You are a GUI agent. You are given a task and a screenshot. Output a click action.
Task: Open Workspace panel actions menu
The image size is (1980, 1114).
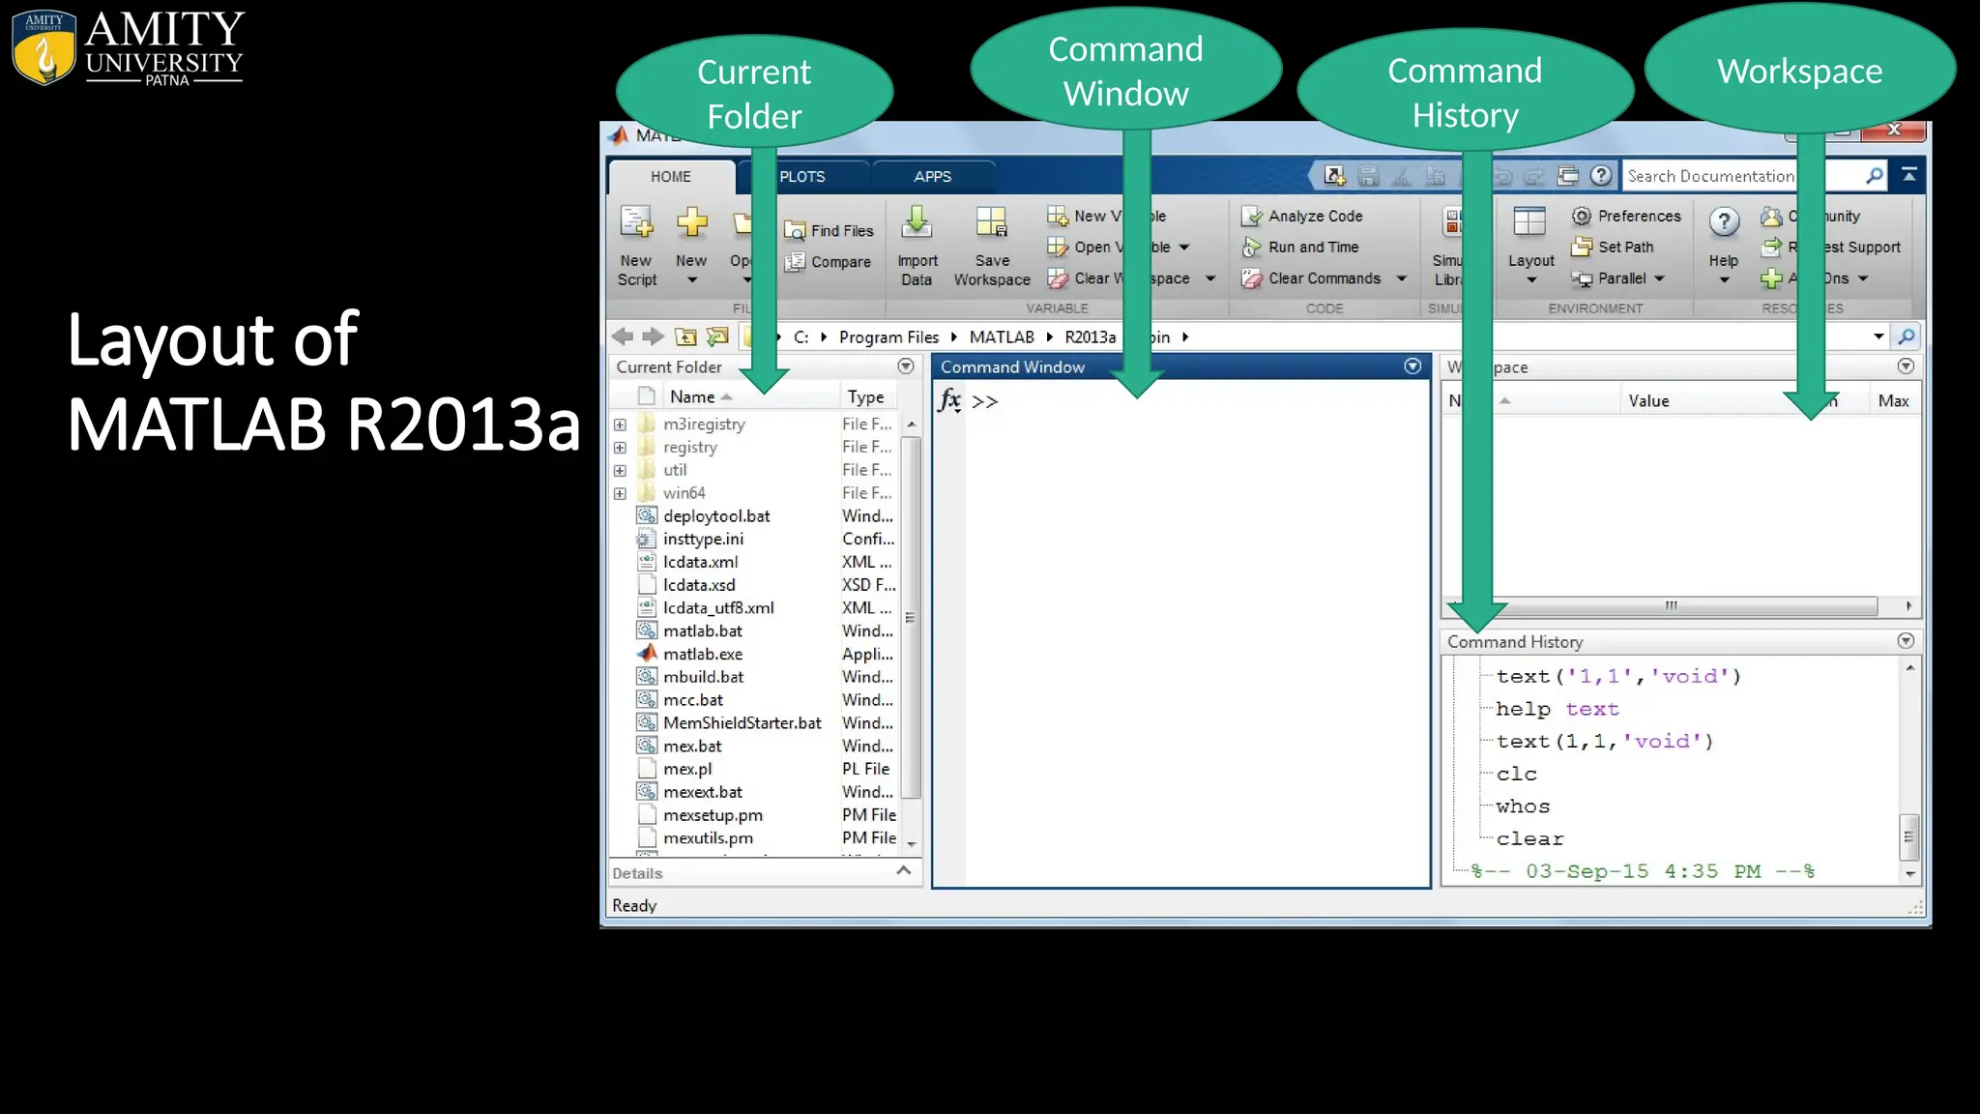(x=1906, y=366)
